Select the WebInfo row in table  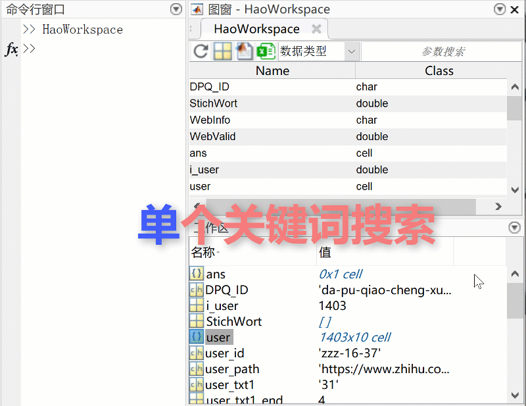[348, 120]
